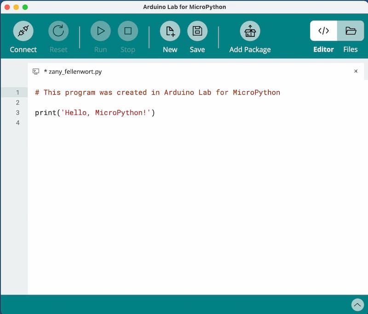Image resolution: width=368 pixels, height=314 pixels.
Task: Click line number 3 in gutter
Action: click(17, 113)
